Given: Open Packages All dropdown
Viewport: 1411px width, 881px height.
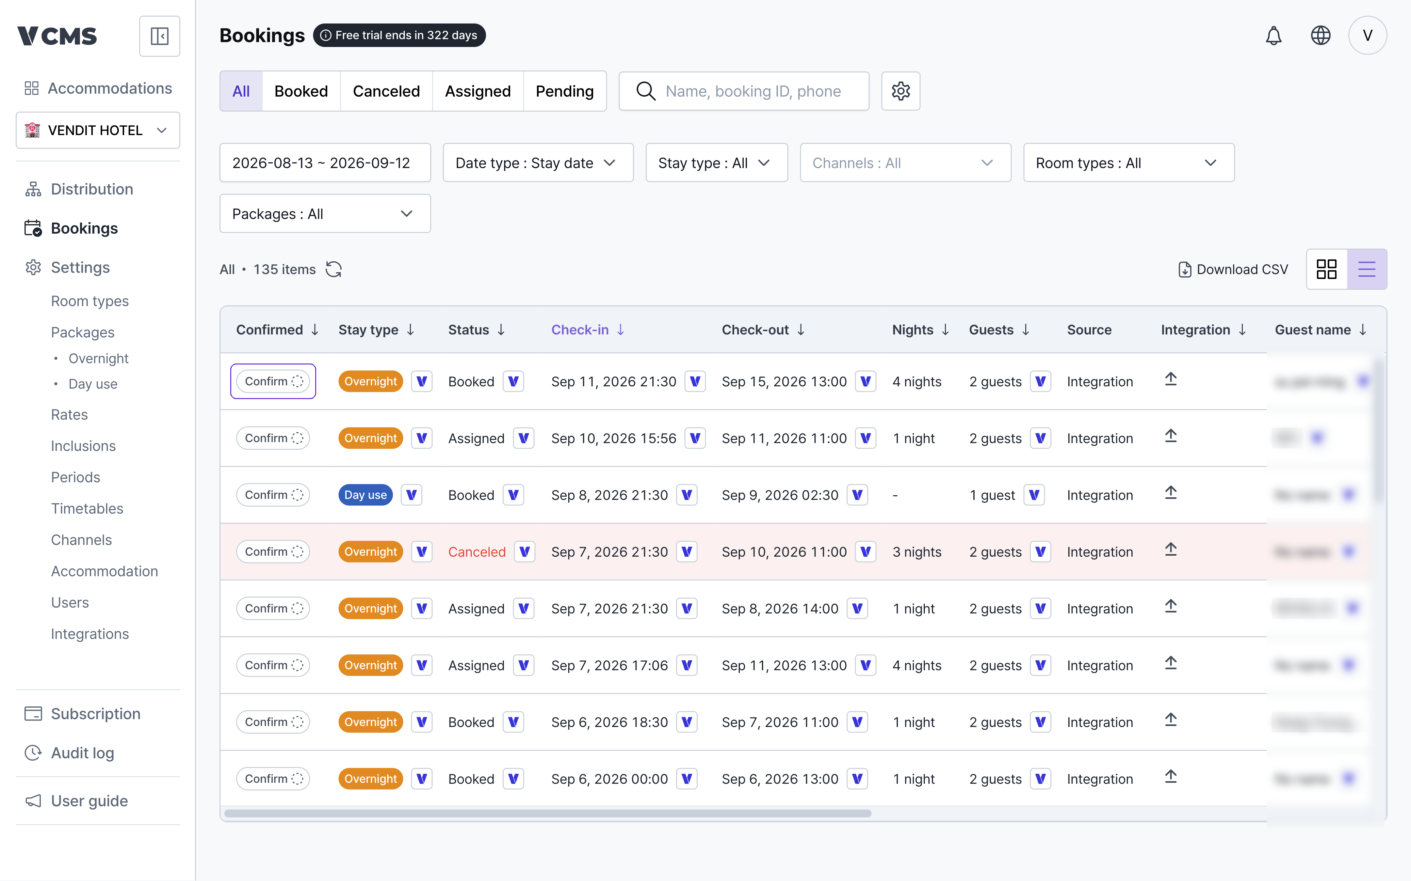Looking at the screenshot, I should point(325,213).
